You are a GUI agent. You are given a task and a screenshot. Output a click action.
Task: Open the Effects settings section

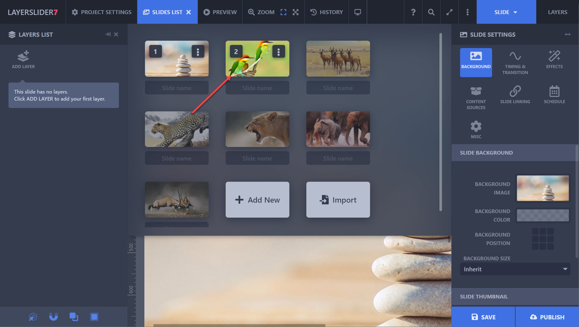pos(554,60)
